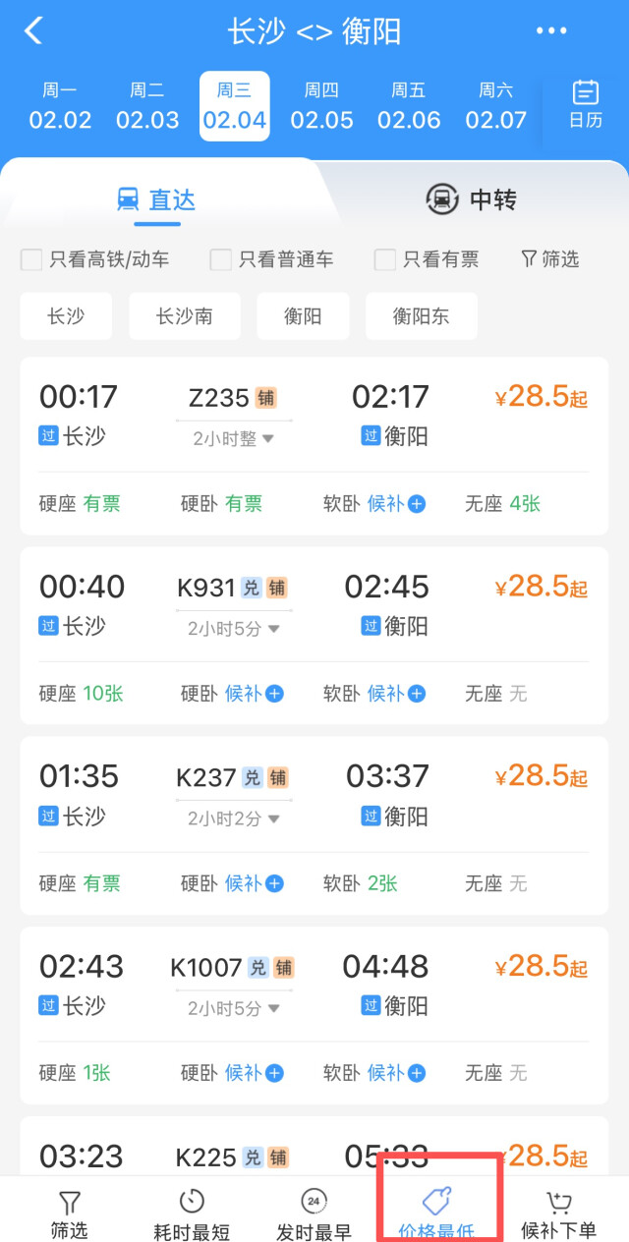Check 只看高铁/动车 checkbox
This screenshot has height=1242, width=629.
tap(32, 259)
